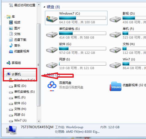Click the sidebar scrollbar down arrow

(39, 121)
